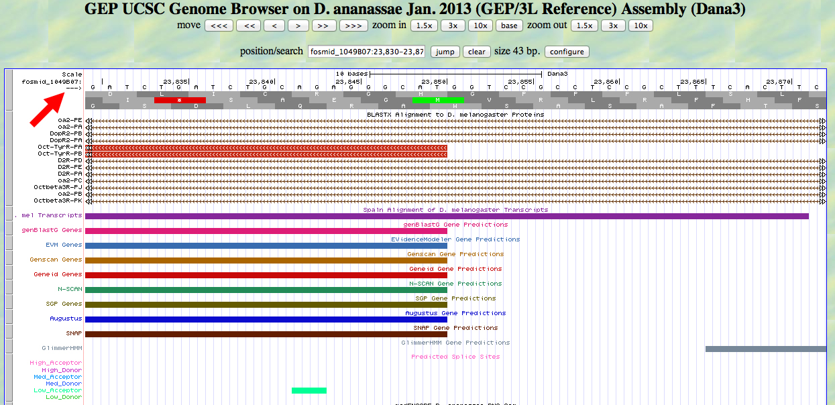Image resolution: width=835 pixels, height=405 pixels.
Task: Zoom in by 10x
Action: 480,25
